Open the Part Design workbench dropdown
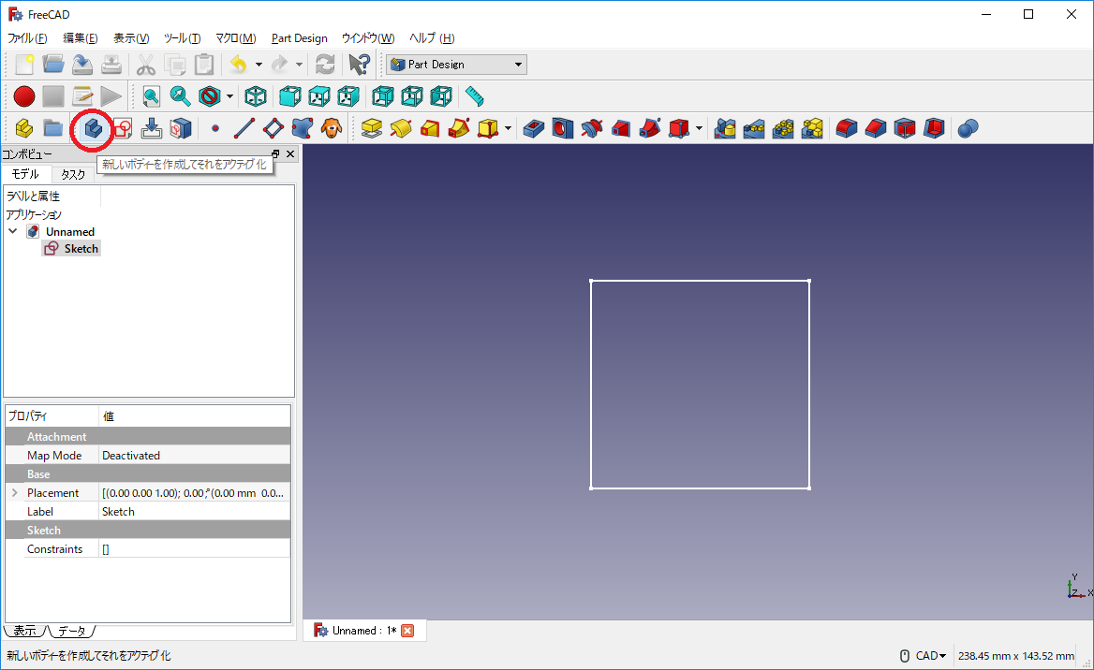Screen dimensions: 1094x670 click(x=456, y=65)
